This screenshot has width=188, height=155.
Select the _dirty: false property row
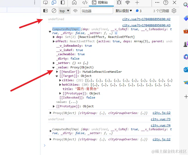[68, 59]
